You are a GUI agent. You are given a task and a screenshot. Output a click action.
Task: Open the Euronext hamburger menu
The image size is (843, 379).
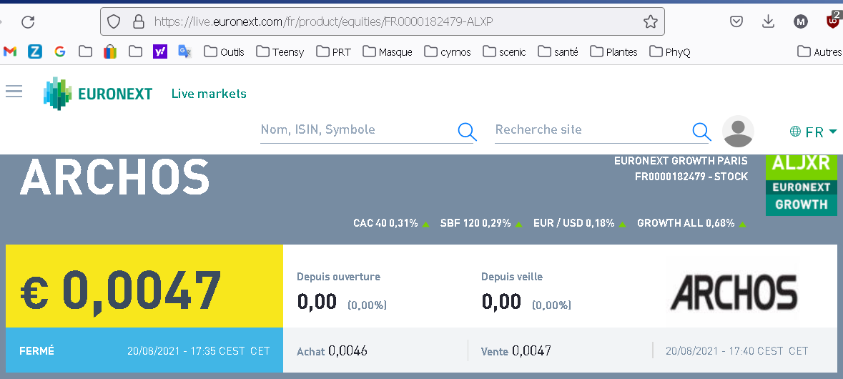click(x=14, y=92)
